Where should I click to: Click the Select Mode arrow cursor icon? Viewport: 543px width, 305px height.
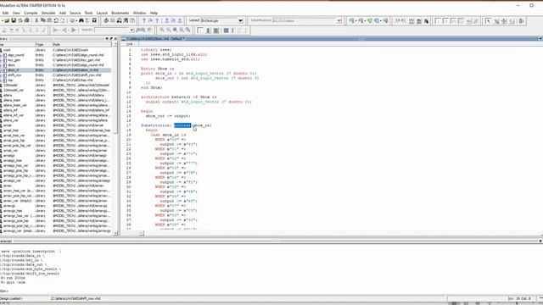coord(489,21)
